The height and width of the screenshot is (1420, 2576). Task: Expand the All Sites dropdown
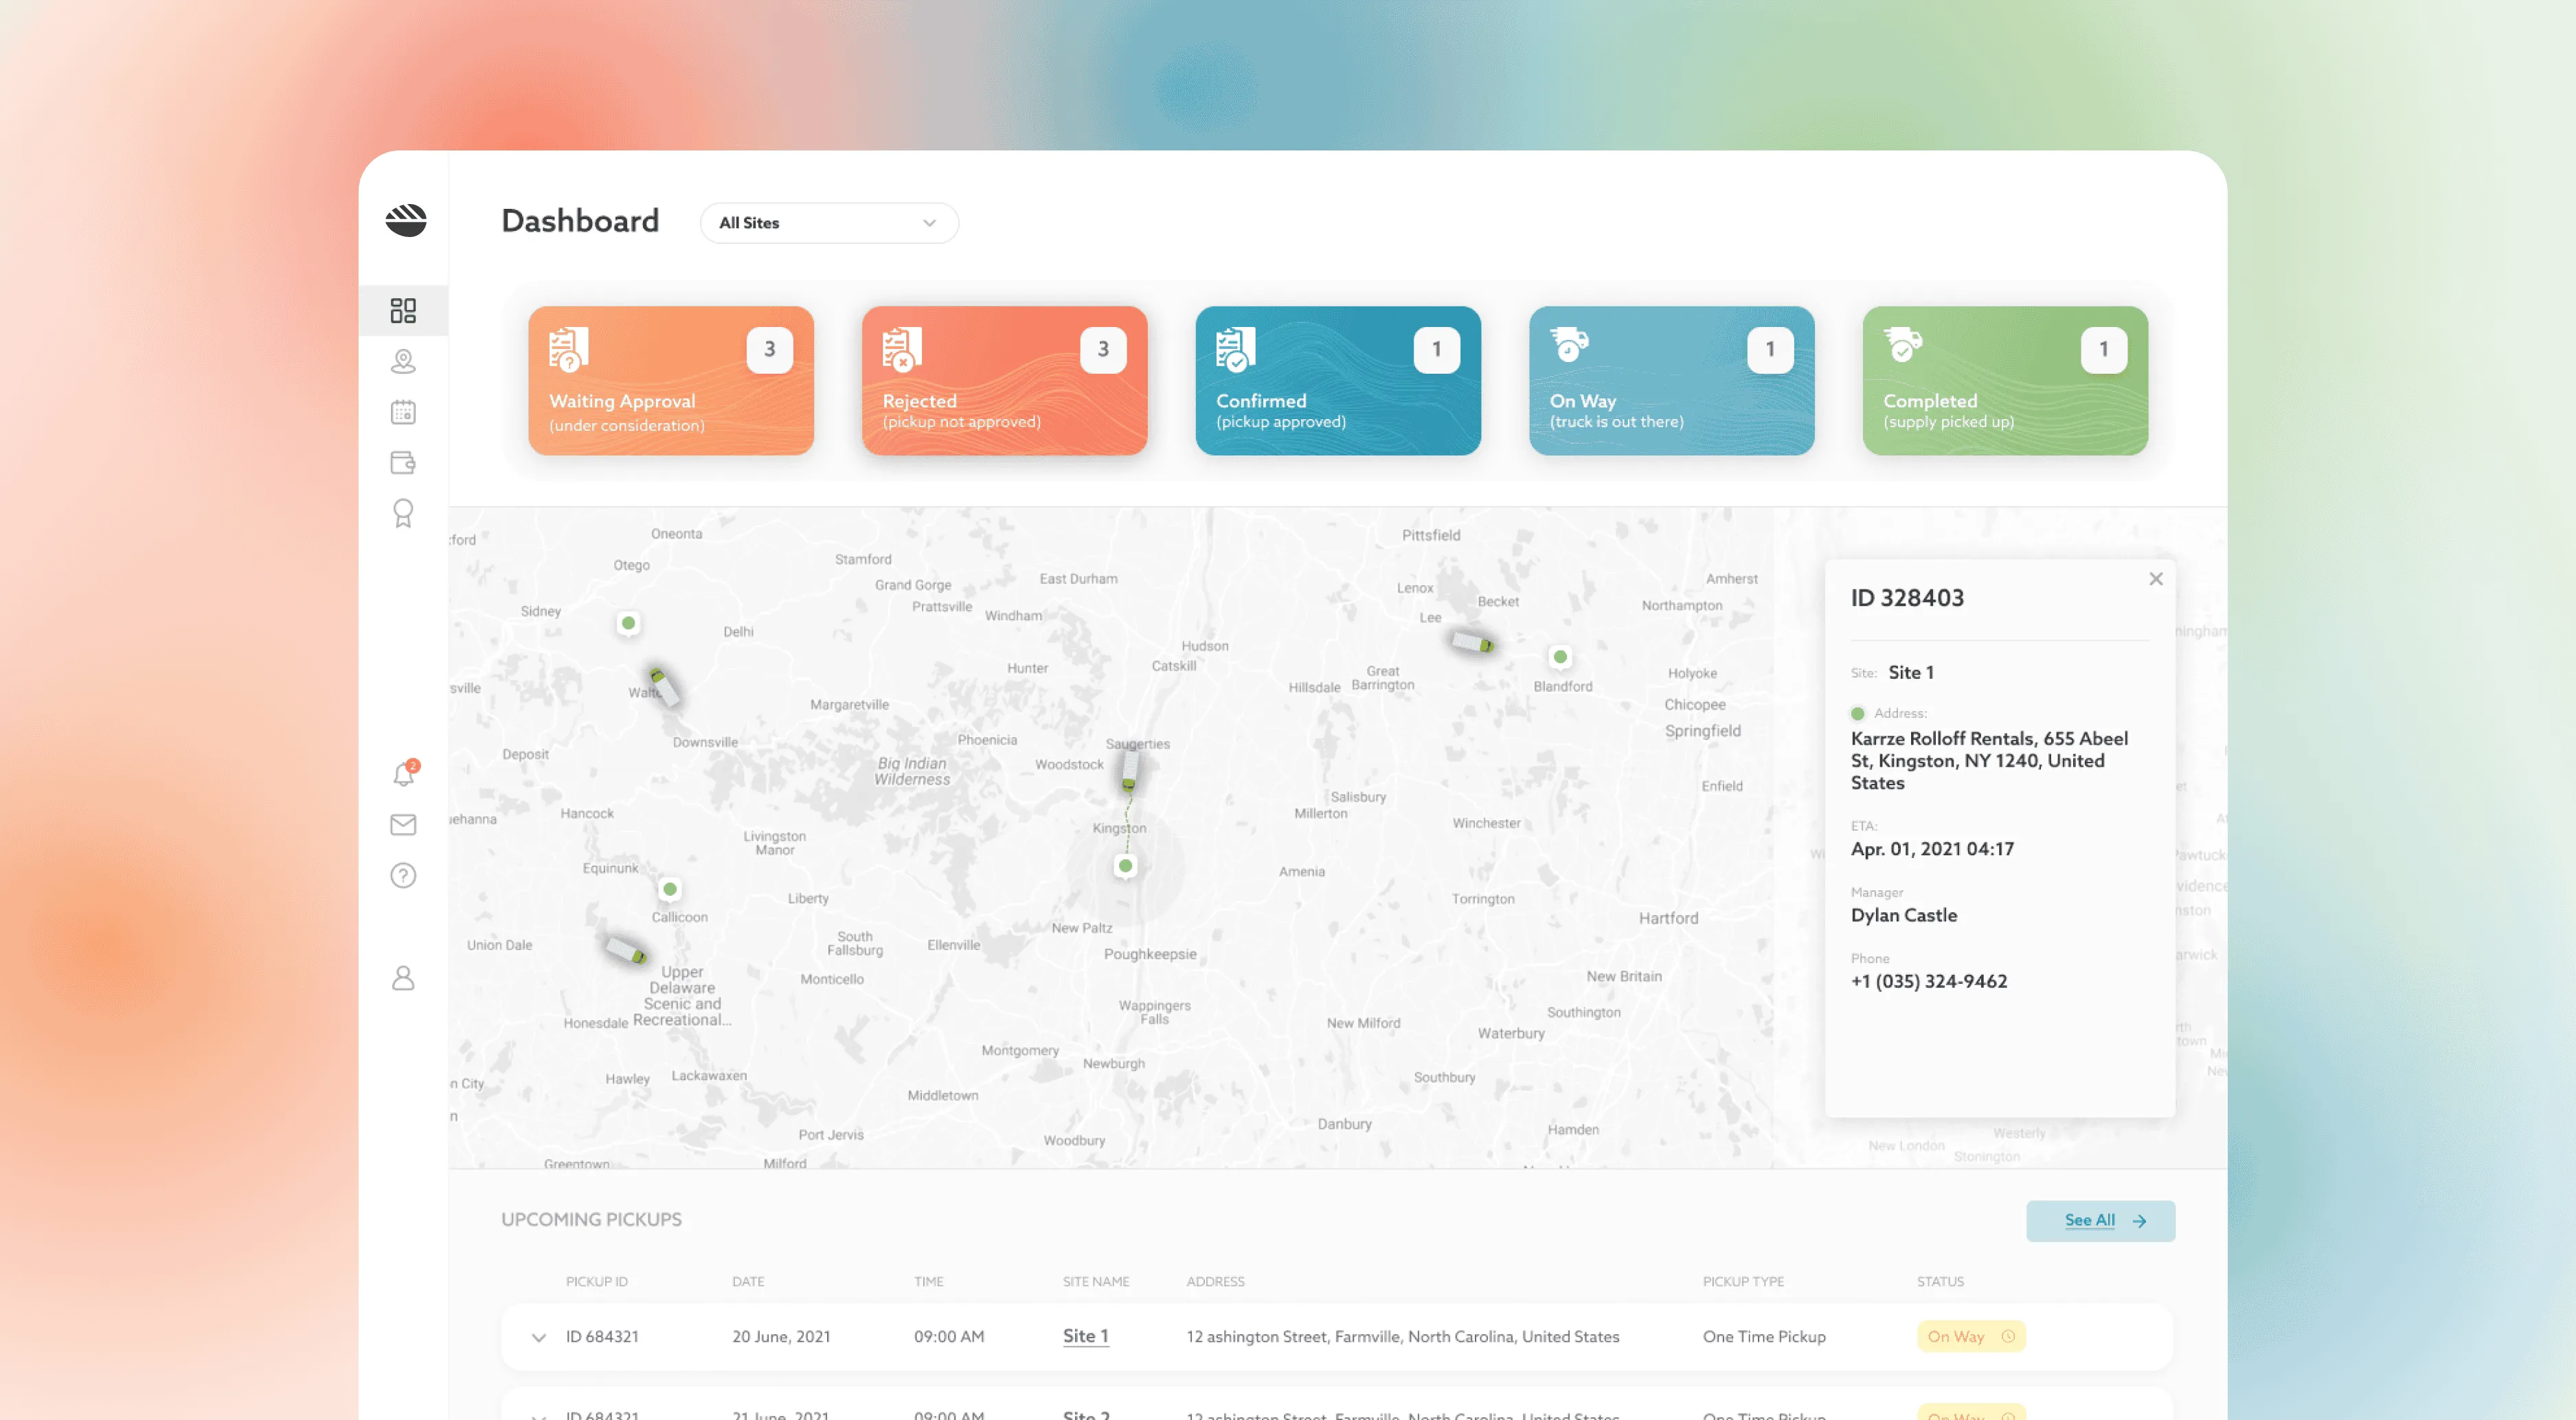click(828, 222)
